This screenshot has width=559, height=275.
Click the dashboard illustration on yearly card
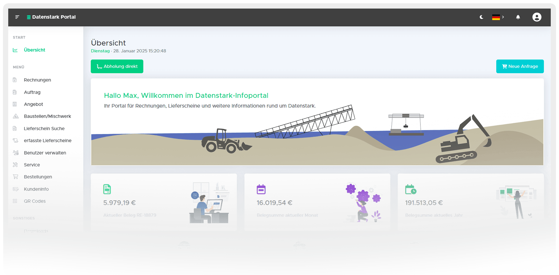coord(516,202)
